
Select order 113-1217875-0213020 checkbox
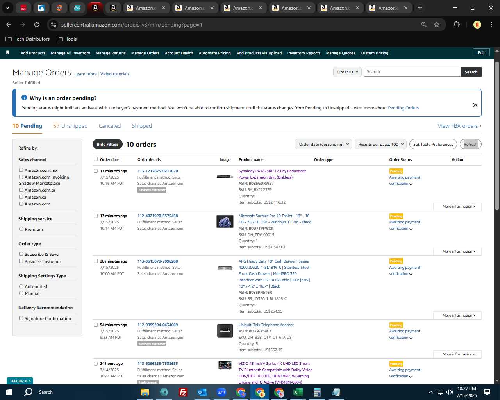96,171
